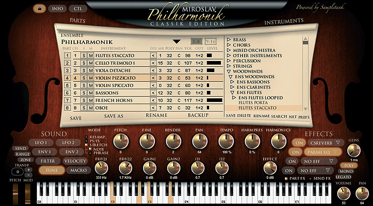
Task: Expand the Strings instrument category
Action: 229,66
